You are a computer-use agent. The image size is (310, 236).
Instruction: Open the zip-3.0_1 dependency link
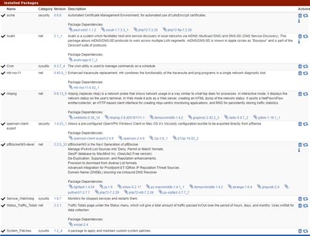pos(158,138)
